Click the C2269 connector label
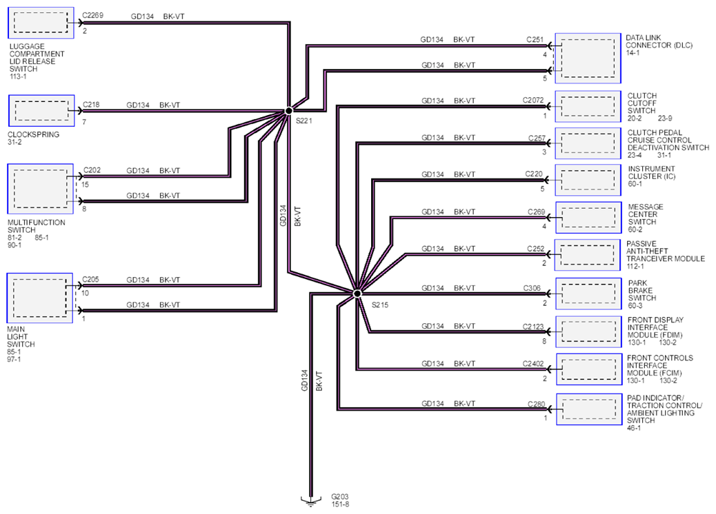 pos(92,15)
